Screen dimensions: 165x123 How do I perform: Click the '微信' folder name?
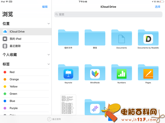point(95,48)
